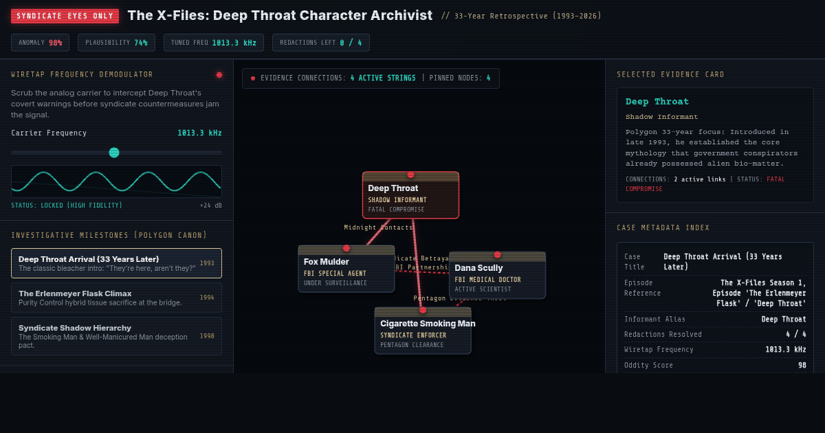This screenshot has width=825, height=433.
Task: Click 2 active links in evidence card
Action: pyautogui.click(x=699, y=179)
